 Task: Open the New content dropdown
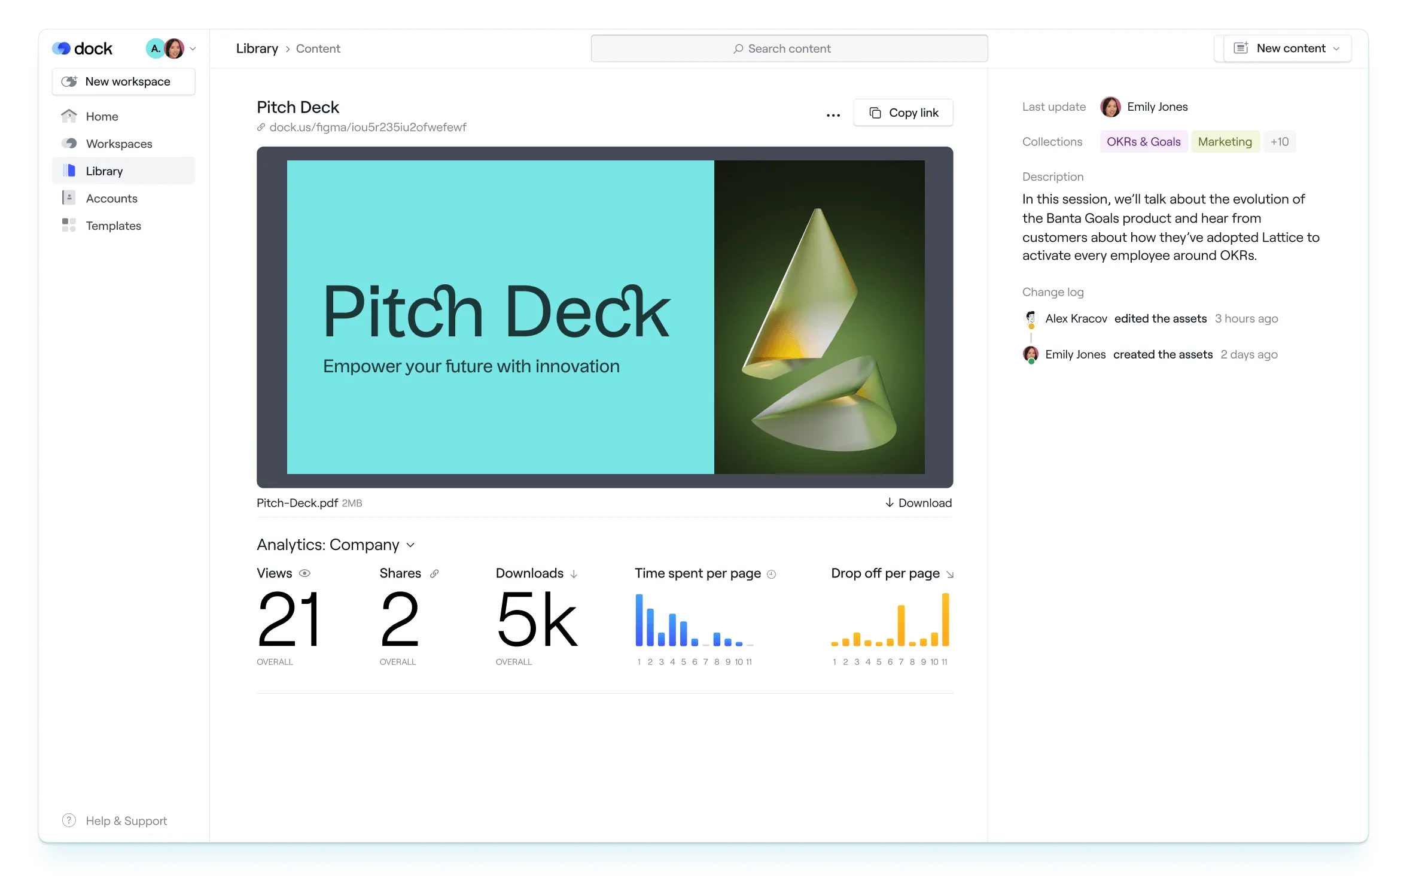point(1287,48)
